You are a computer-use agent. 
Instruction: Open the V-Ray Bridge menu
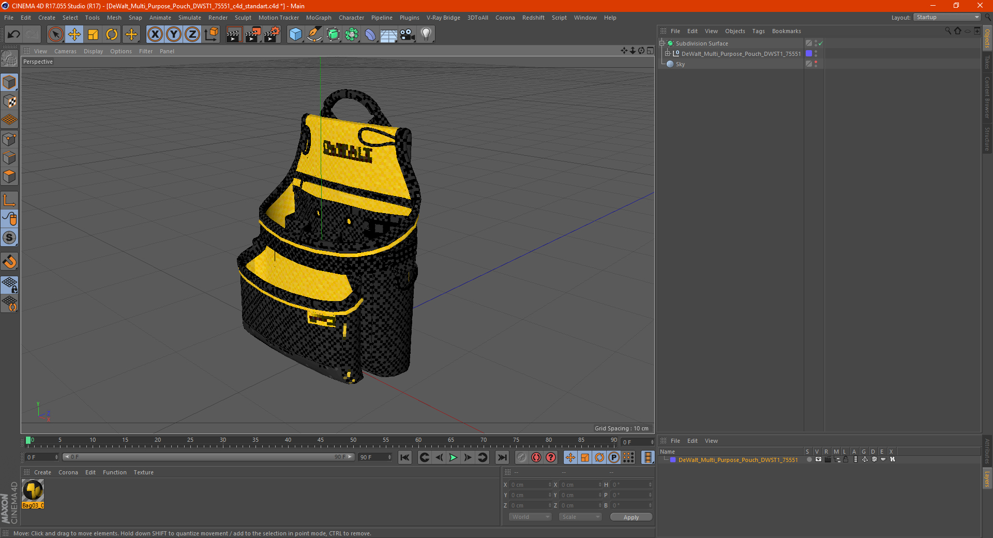click(443, 18)
